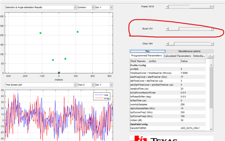225x141 pixels.
Task: Click the Value column header
Action: (x=193, y=61)
